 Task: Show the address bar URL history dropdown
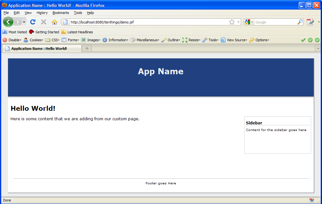(238, 22)
